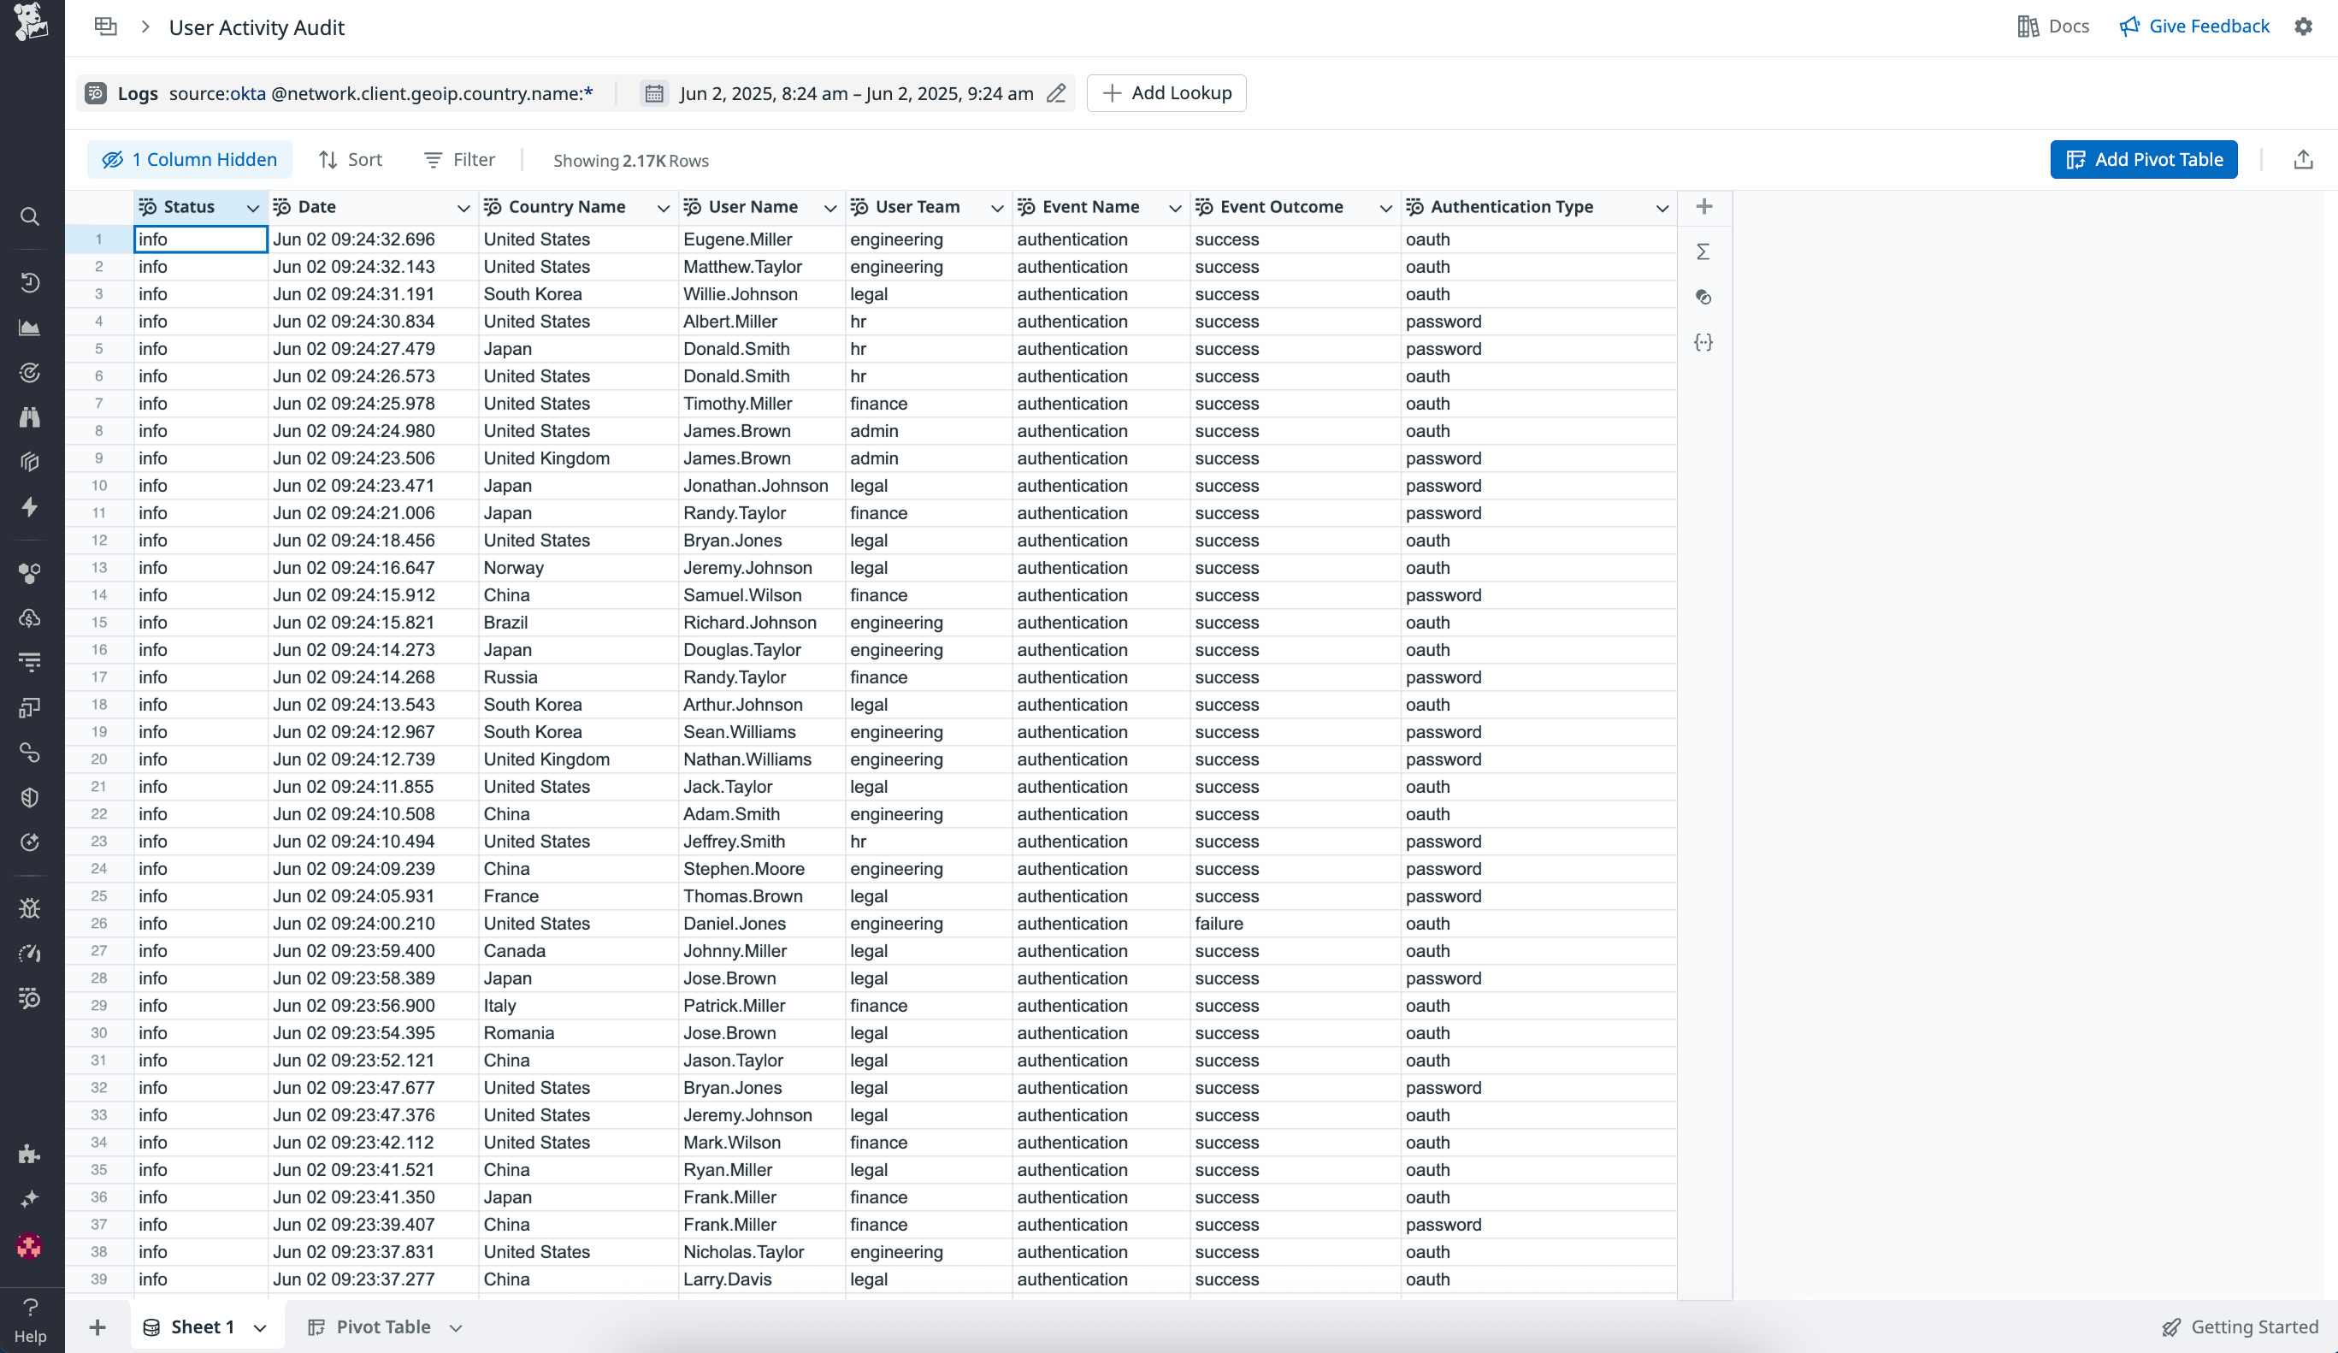The image size is (2338, 1353).
Task: Open the Sort options
Action: (350, 159)
